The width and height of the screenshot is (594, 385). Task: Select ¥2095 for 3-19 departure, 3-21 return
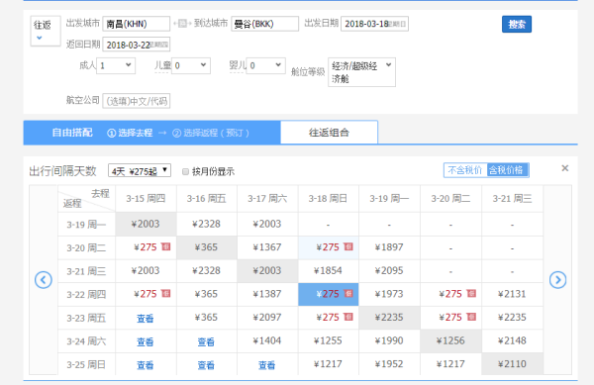coord(389,270)
